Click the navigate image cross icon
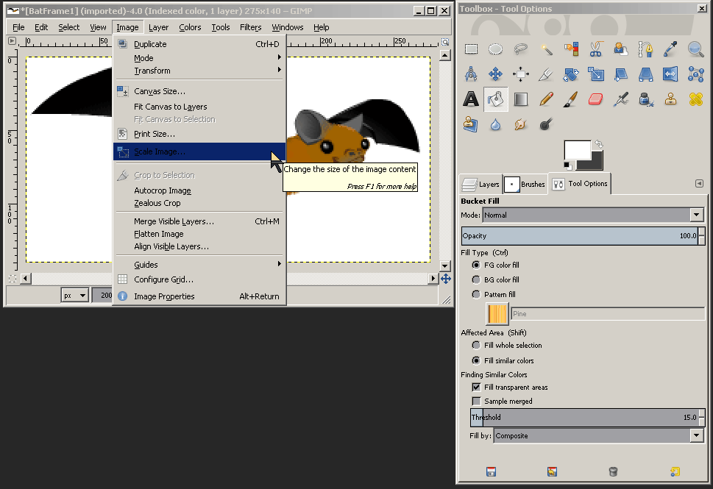The height and width of the screenshot is (489, 713). [446, 279]
